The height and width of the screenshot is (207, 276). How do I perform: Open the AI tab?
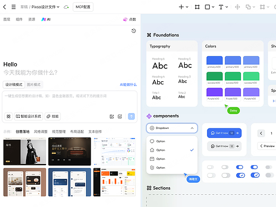click(46, 19)
